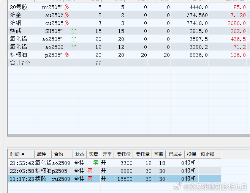The height and width of the screenshot is (193, 250).
Task: Click red profit value 2080.0
Action: pyautogui.click(x=237, y=23)
